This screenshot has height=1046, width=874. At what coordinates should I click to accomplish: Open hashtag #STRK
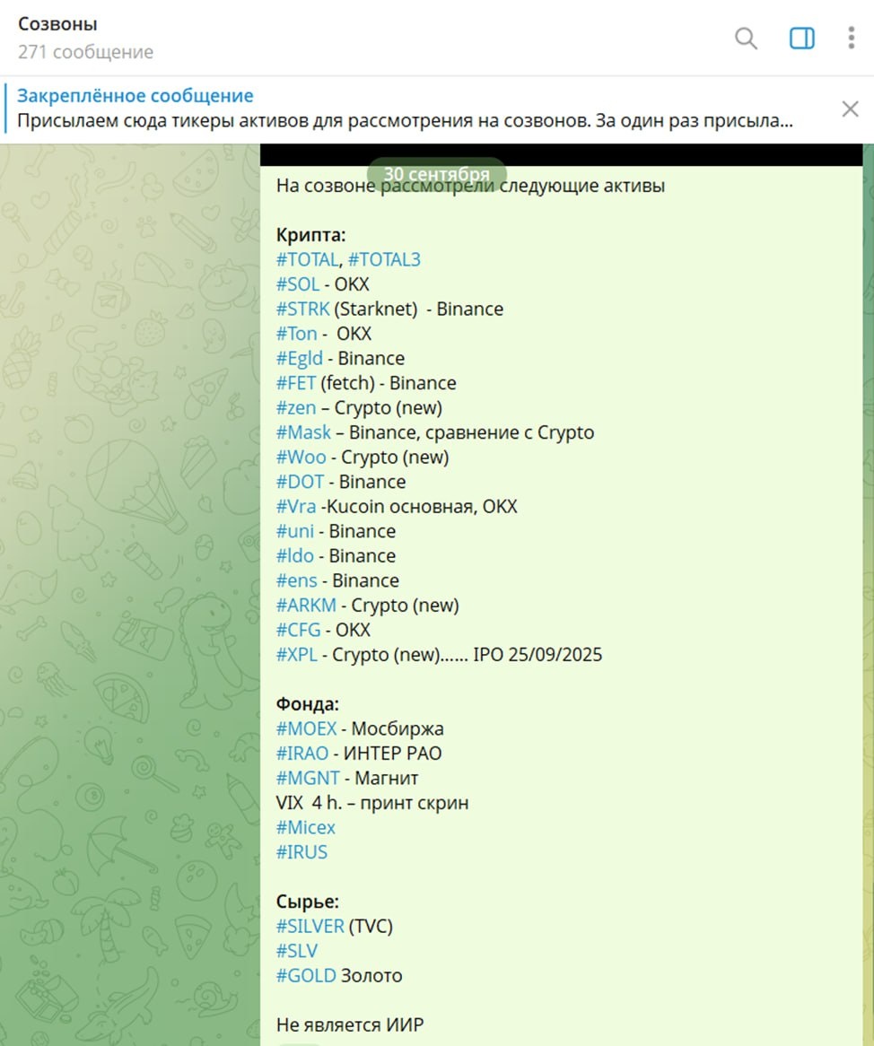click(x=303, y=309)
